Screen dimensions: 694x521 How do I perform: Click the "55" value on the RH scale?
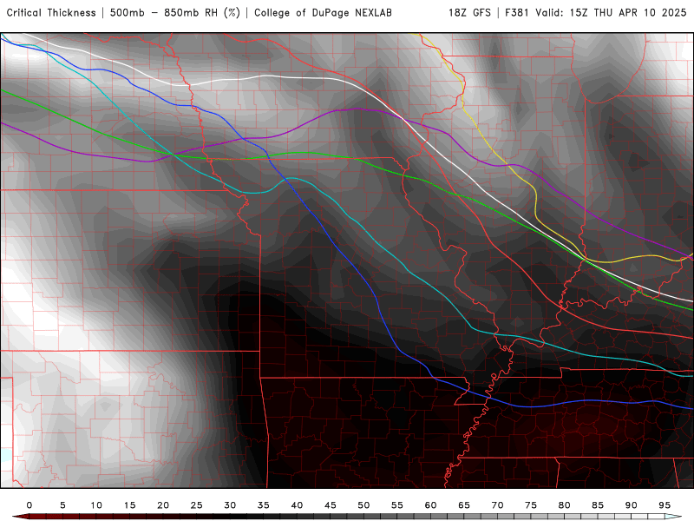397,505
